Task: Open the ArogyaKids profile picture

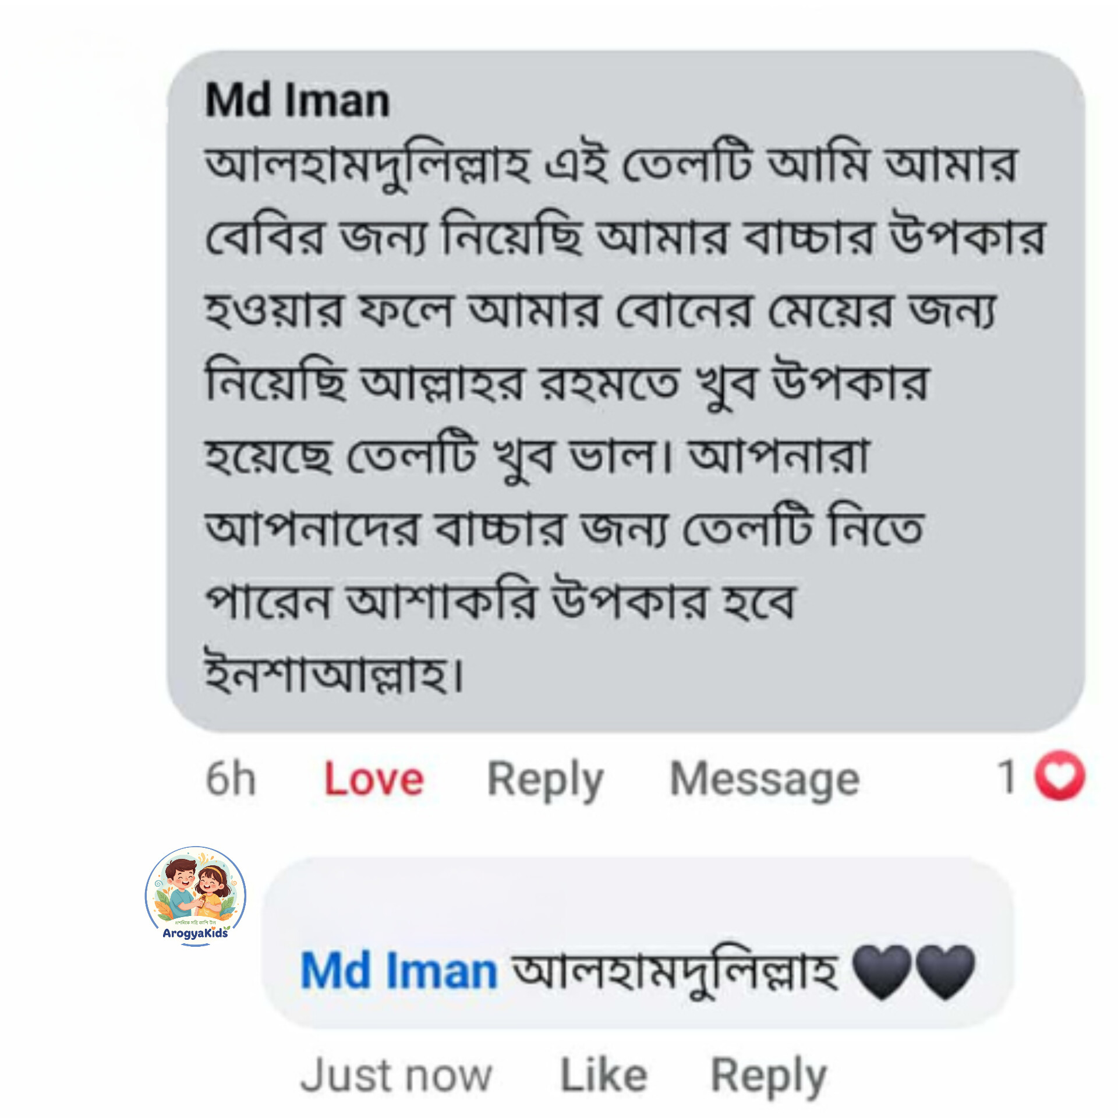Action: pos(196,896)
